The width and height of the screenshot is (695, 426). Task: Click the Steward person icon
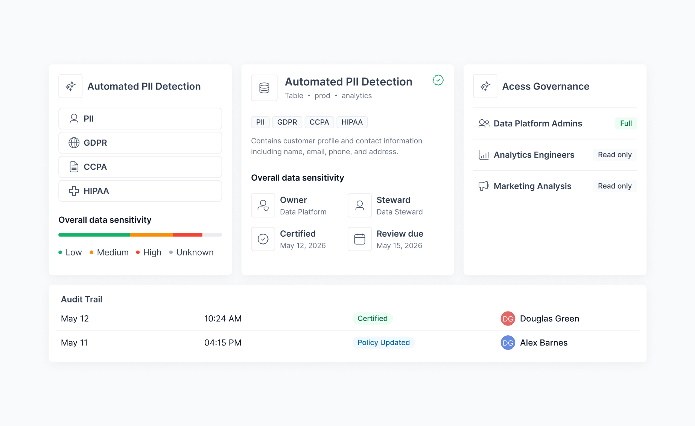point(360,205)
